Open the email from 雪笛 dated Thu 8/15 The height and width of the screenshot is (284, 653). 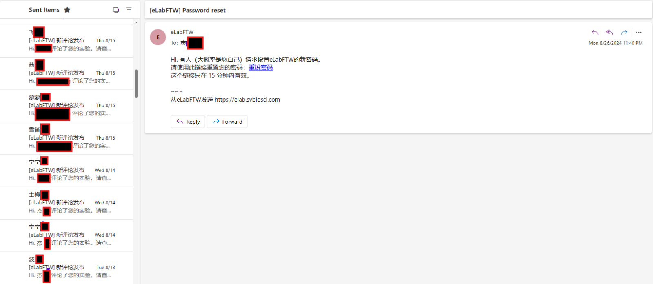tap(67, 138)
